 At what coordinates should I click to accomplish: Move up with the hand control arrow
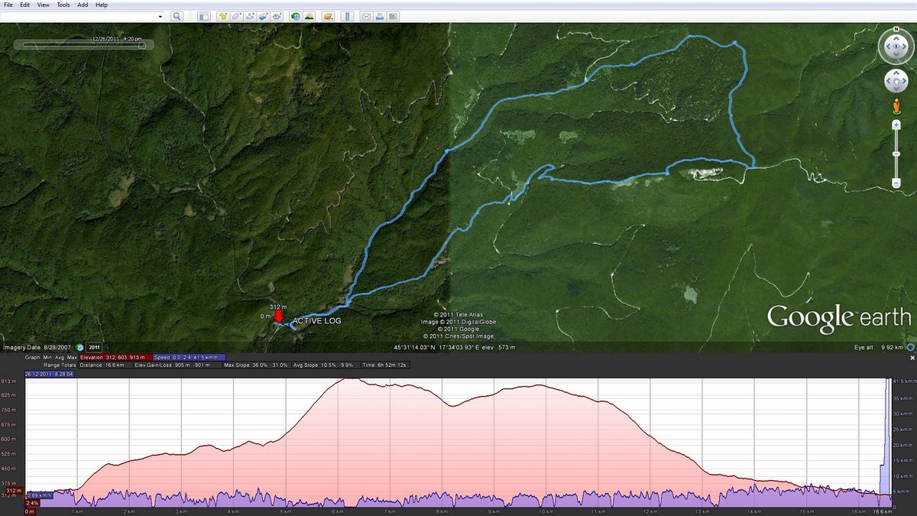(x=896, y=73)
